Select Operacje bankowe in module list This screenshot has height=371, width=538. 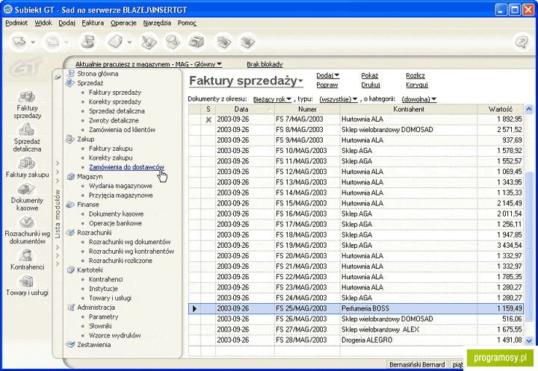pos(115,223)
